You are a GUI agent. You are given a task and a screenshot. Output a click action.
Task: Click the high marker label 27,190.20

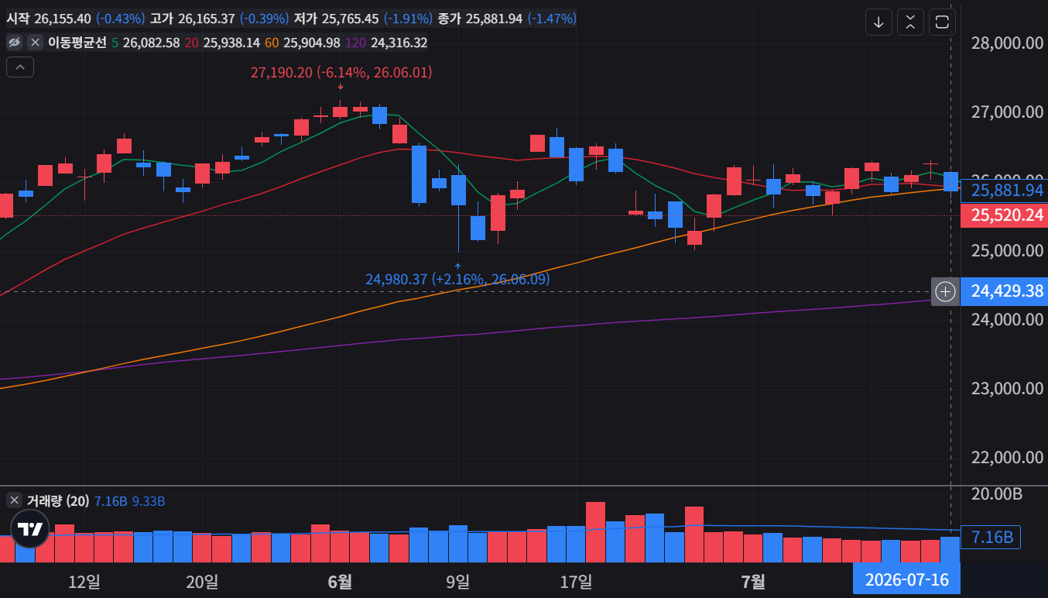[x=341, y=72]
